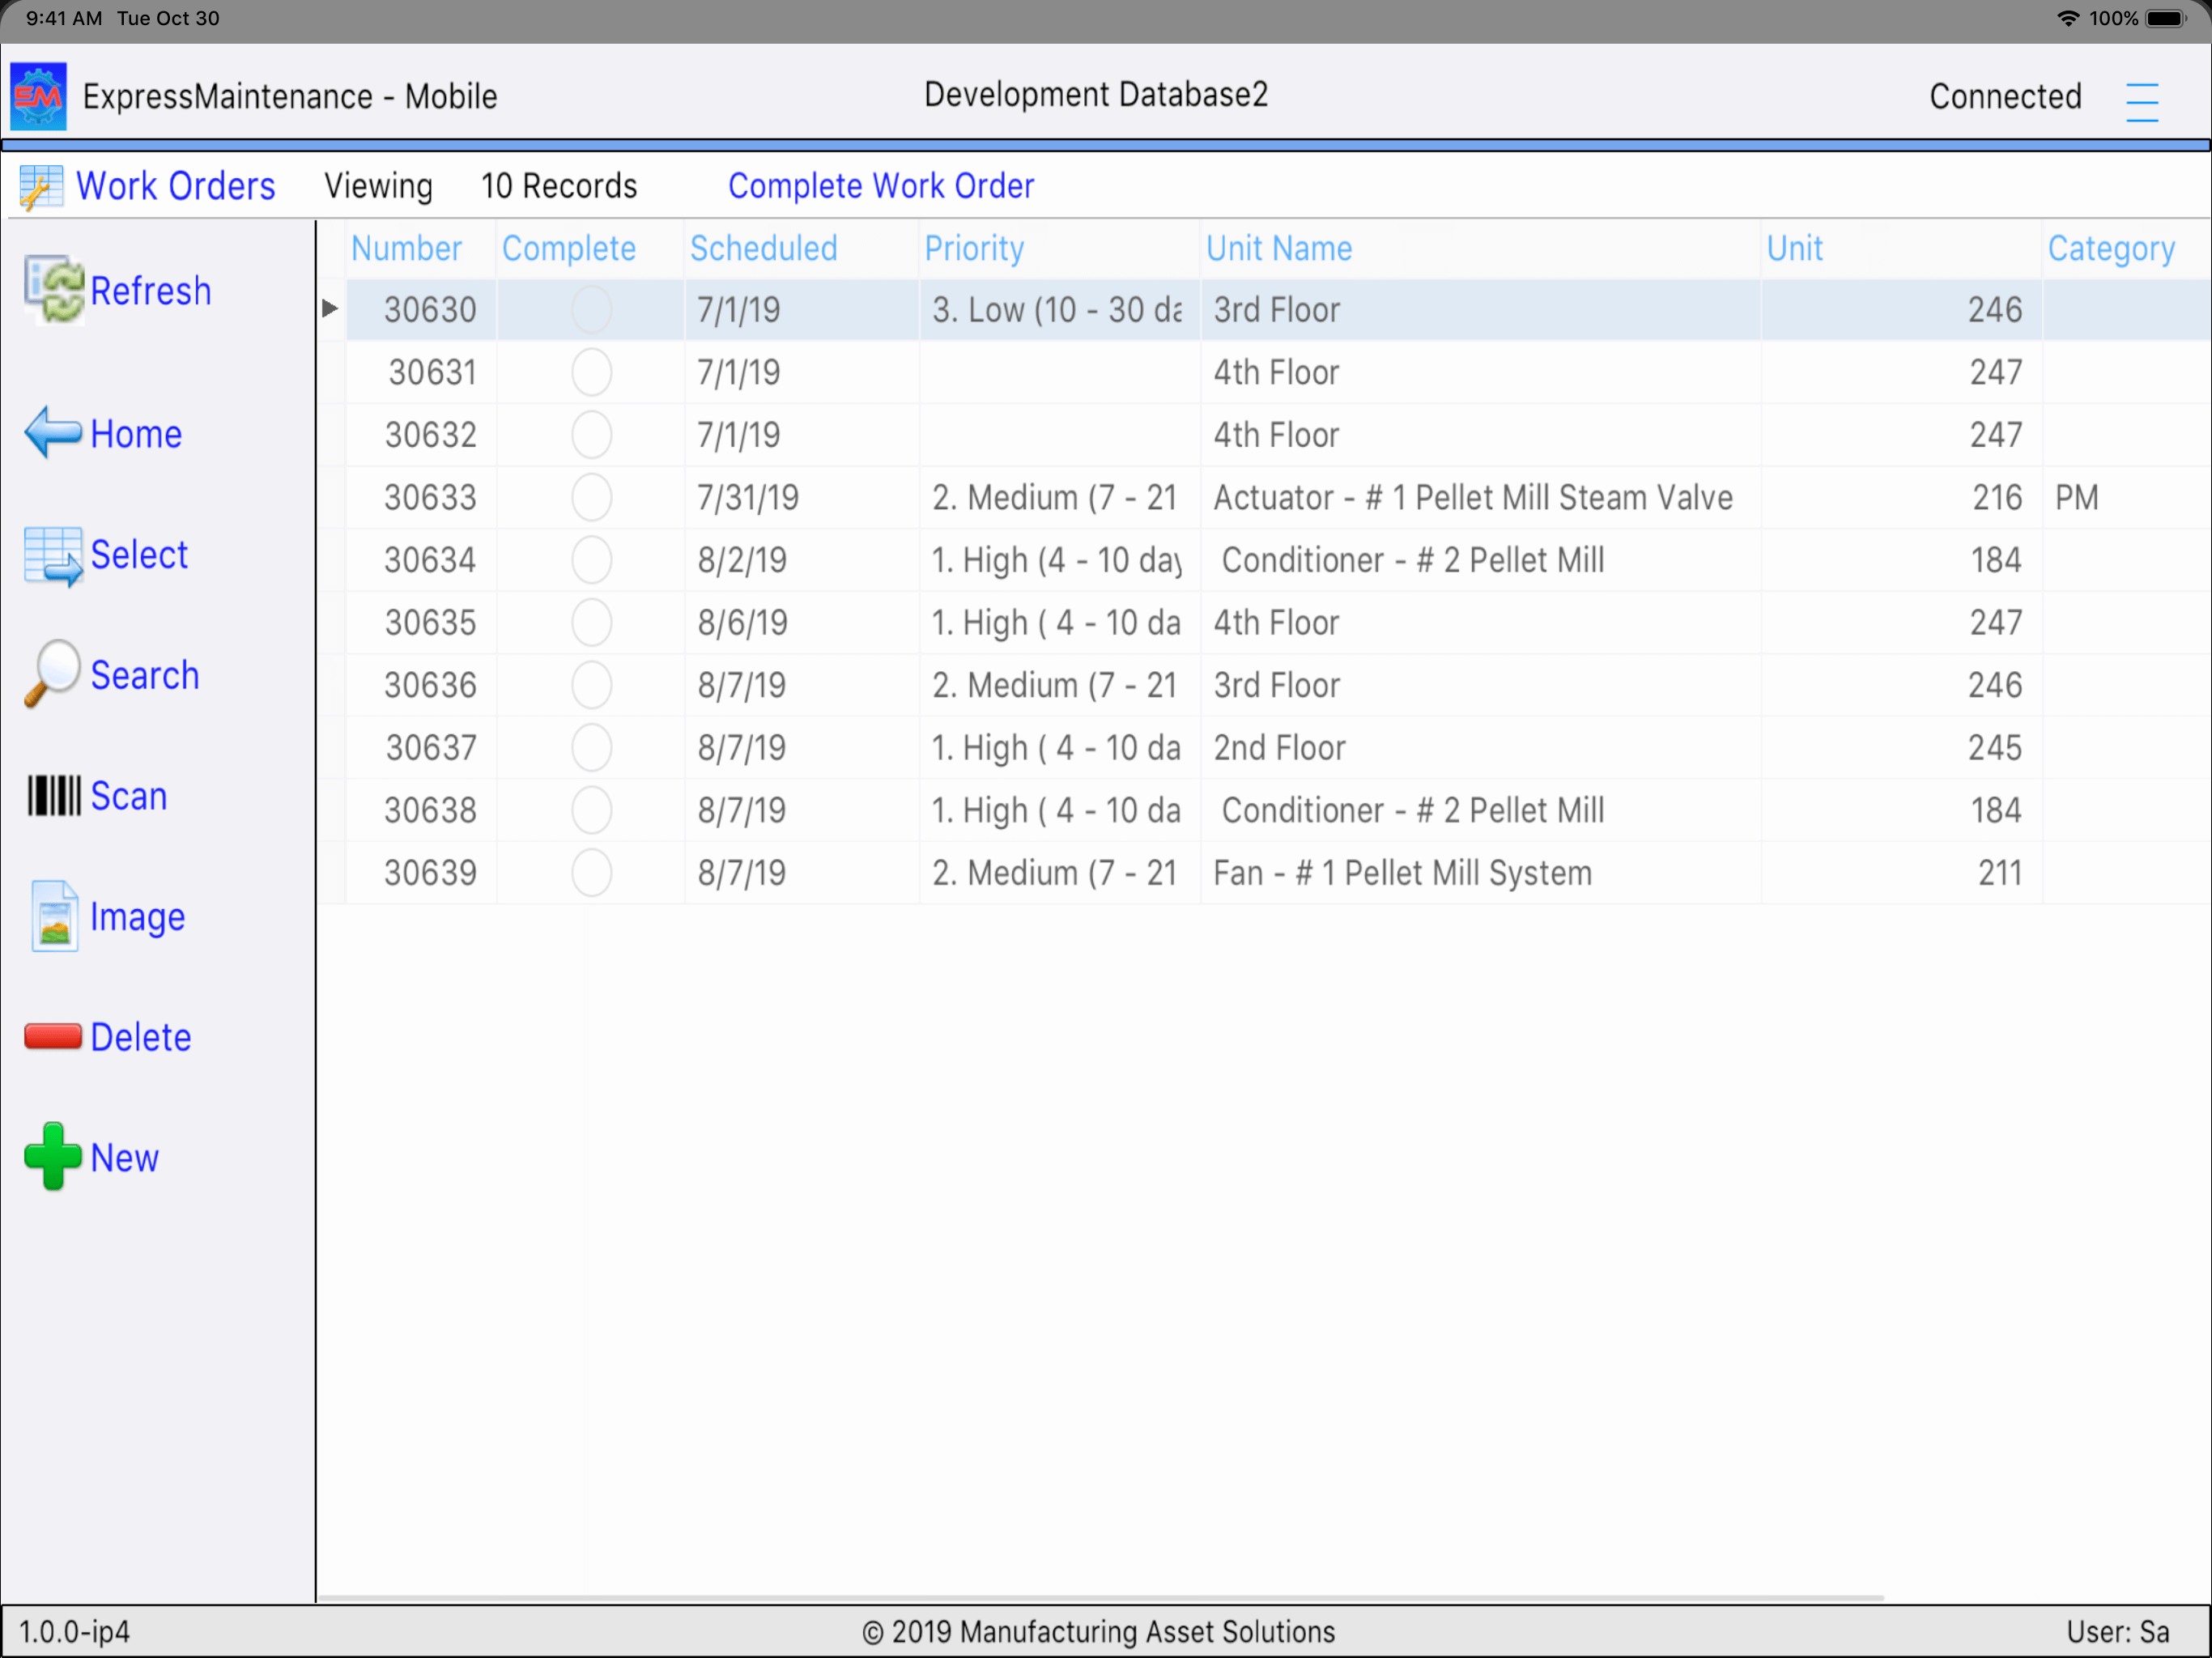Toggle Complete circle for work order 30634
The width and height of the screenshot is (2212, 1658).
[591, 560]
